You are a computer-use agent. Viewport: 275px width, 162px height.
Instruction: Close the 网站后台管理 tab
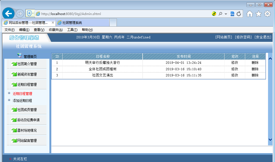click(x=53, y=23)
